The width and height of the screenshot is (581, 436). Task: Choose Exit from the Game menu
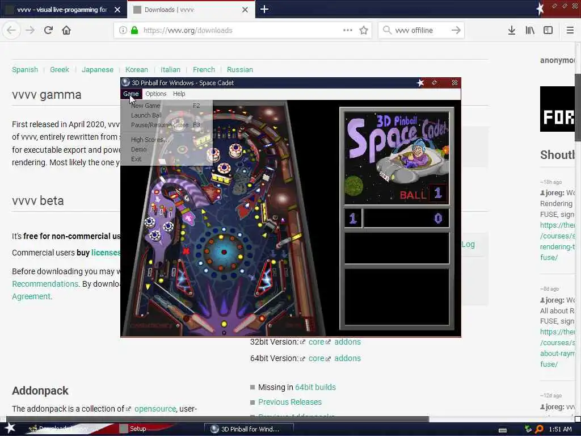click(166, 159)
